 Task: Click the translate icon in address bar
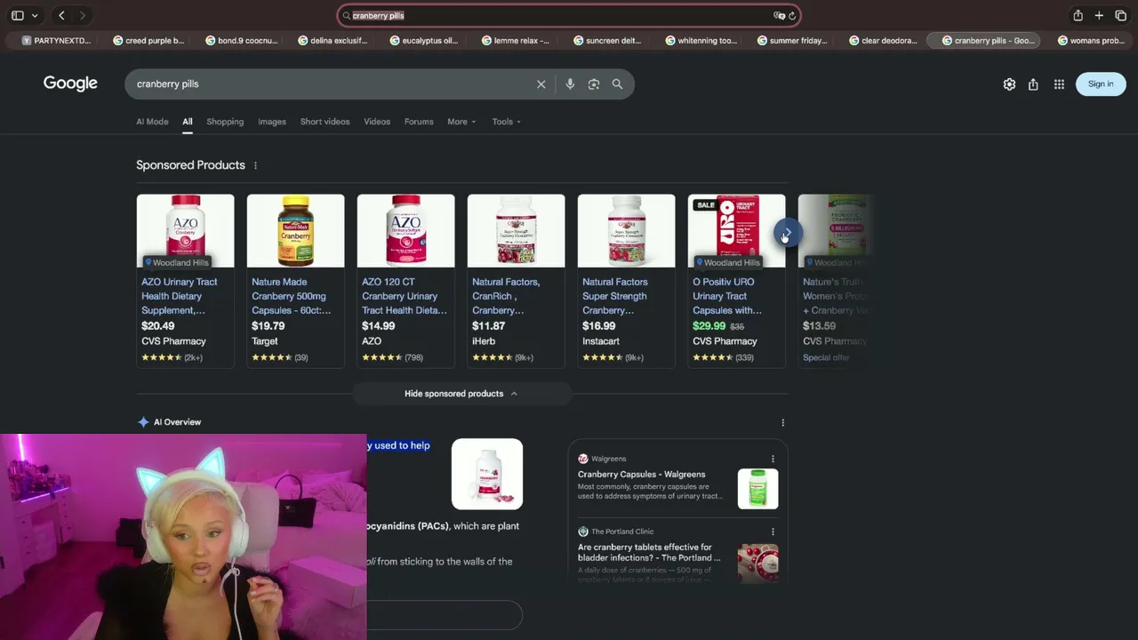pyautogui.click(x=779, y=15)
